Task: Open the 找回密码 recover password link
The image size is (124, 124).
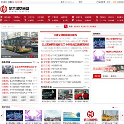Action: pos(121,2)
